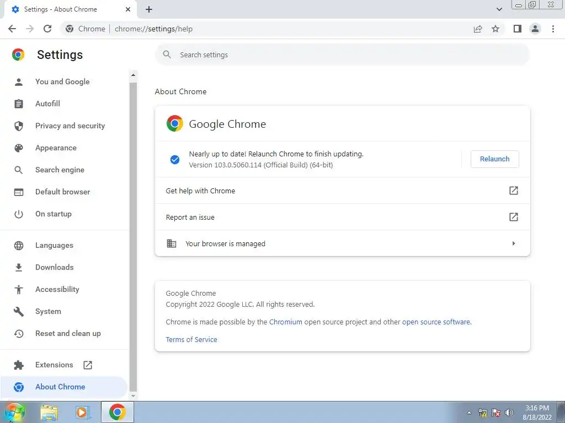Go to On startup settings

point(54,214)
